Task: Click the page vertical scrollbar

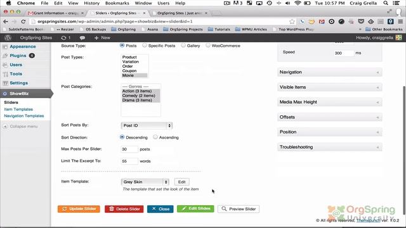Action: (x=403, y=150)
